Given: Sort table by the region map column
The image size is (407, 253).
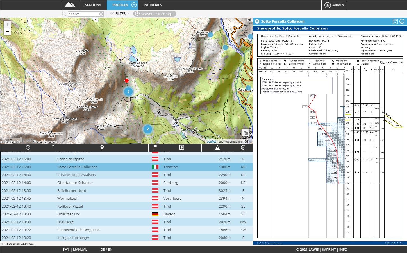Looking at the screenshot, I should pos(182,147).
